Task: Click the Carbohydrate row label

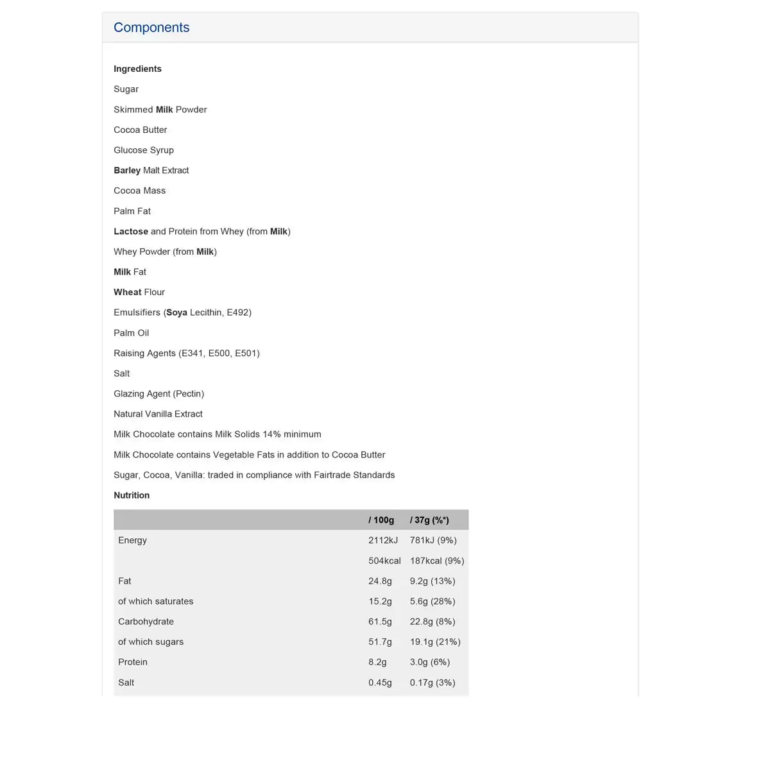Action: pos(146,622)
